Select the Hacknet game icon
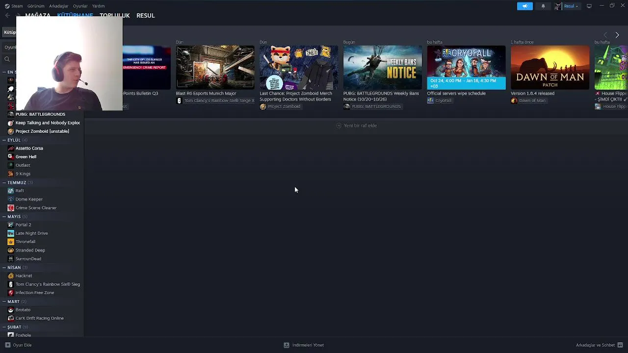The image size is (628, 353). [11, 276]
